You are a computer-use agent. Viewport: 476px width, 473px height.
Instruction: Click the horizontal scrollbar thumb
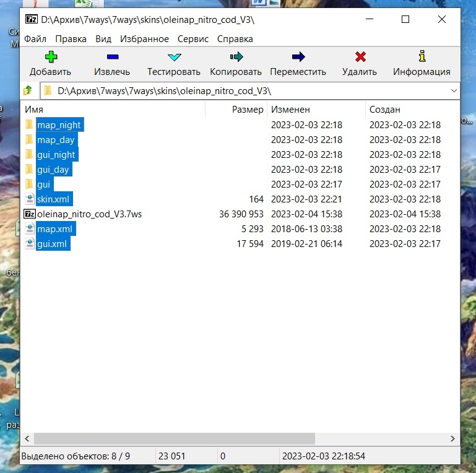pos(173,438)
